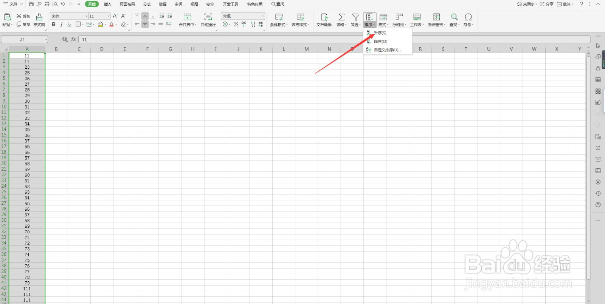Click the percent style icon
This screenshot has height=304, width=605.
[x=236, y=24]
